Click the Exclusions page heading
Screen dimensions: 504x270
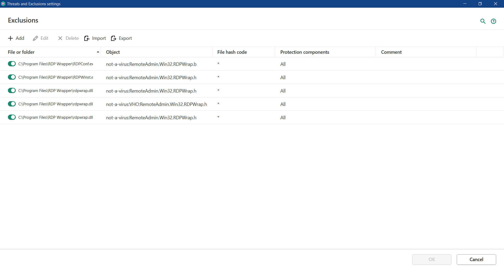click(x=23, y=20)
